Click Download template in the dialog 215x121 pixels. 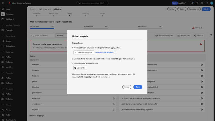click(84, 52)
